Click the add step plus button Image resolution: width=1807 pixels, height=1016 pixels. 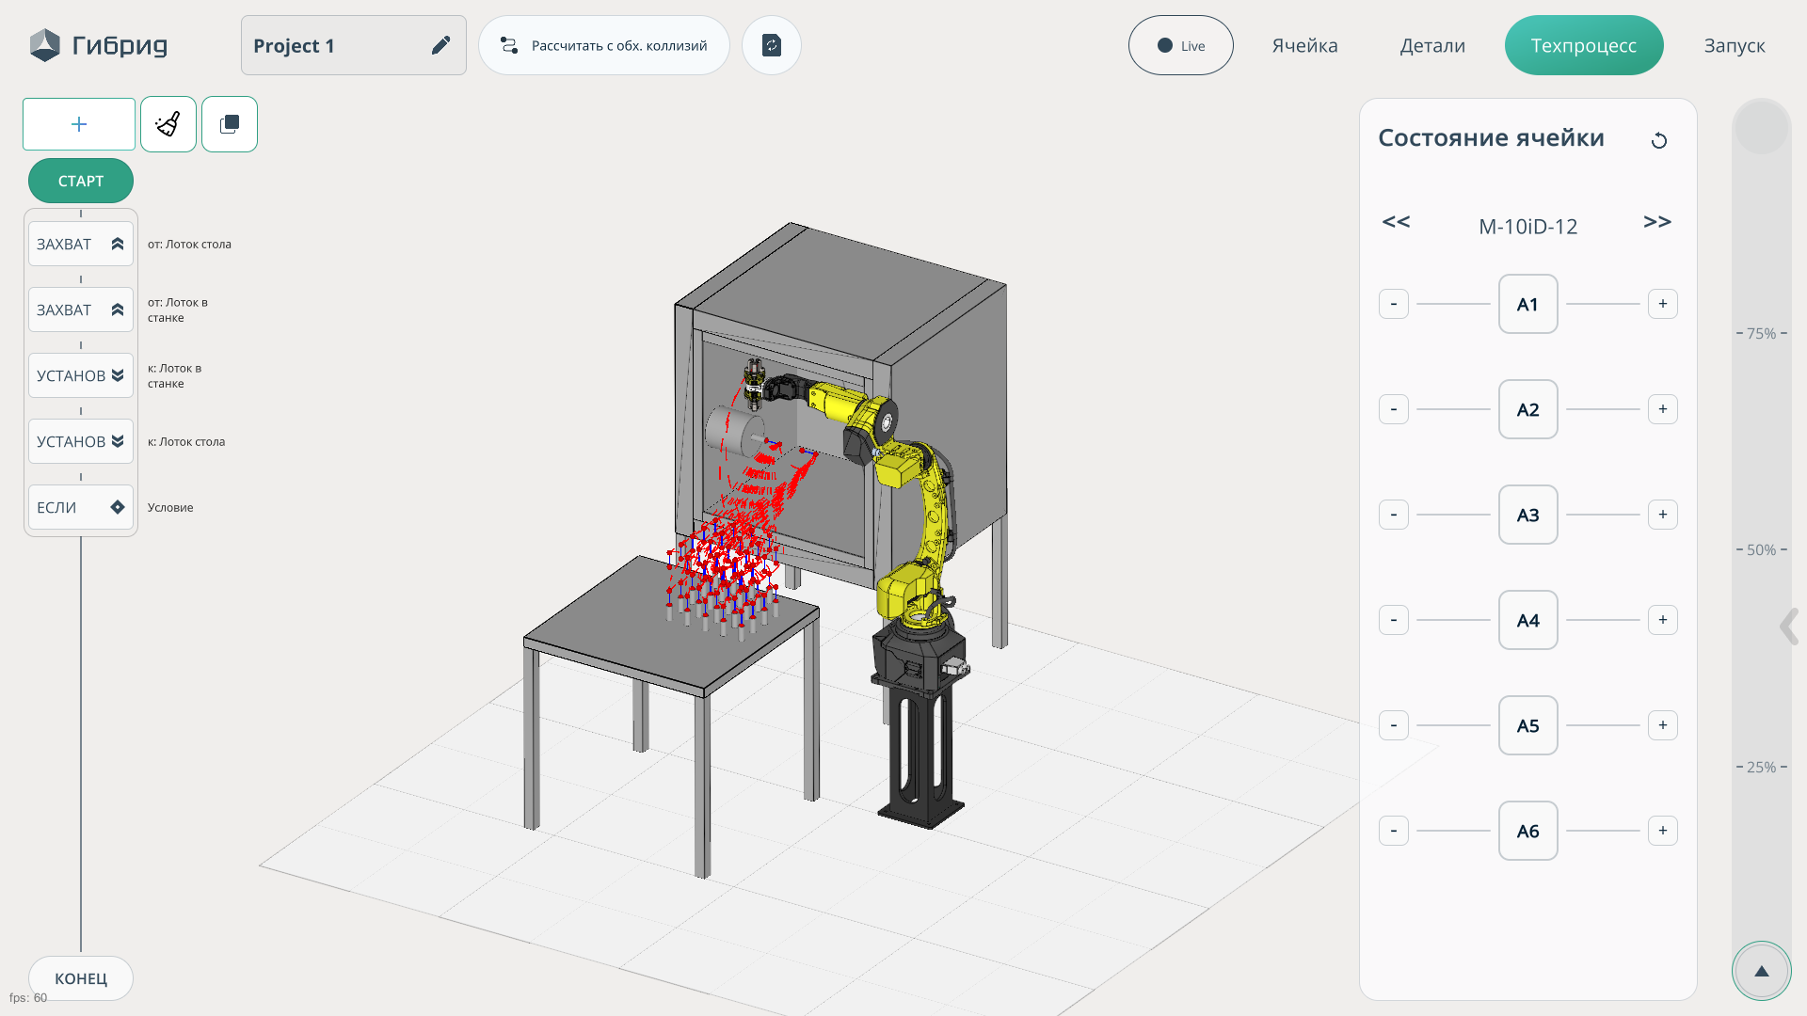(x=79, y=124)
